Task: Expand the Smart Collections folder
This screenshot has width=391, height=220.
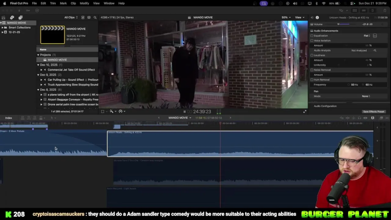Action: coord(2,28)
